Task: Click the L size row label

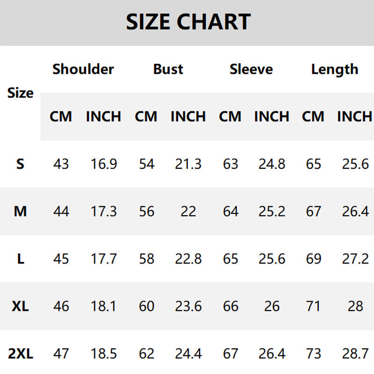Action: pos(20,259)
